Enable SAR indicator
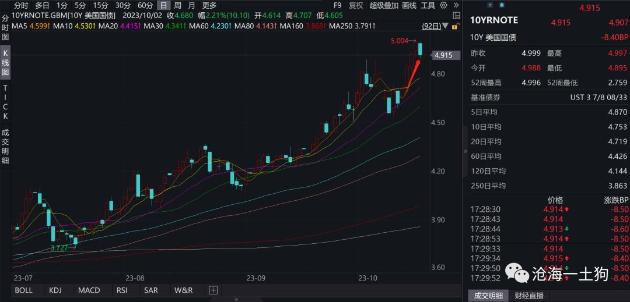This screenshot has height=302, width=630. [152, 290]
